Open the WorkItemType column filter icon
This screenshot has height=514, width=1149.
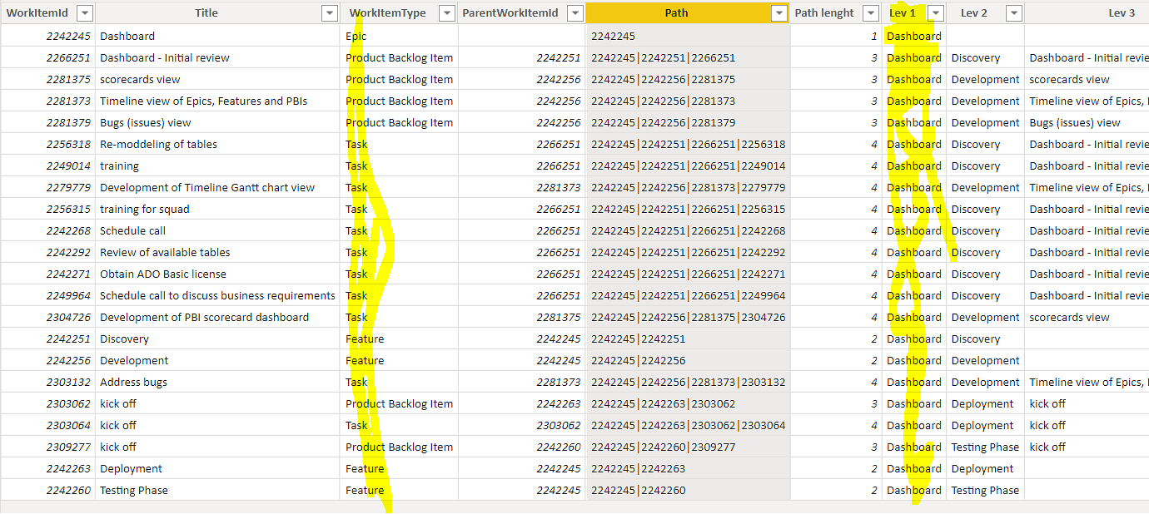pyautogui.click(x=447, y=12)
